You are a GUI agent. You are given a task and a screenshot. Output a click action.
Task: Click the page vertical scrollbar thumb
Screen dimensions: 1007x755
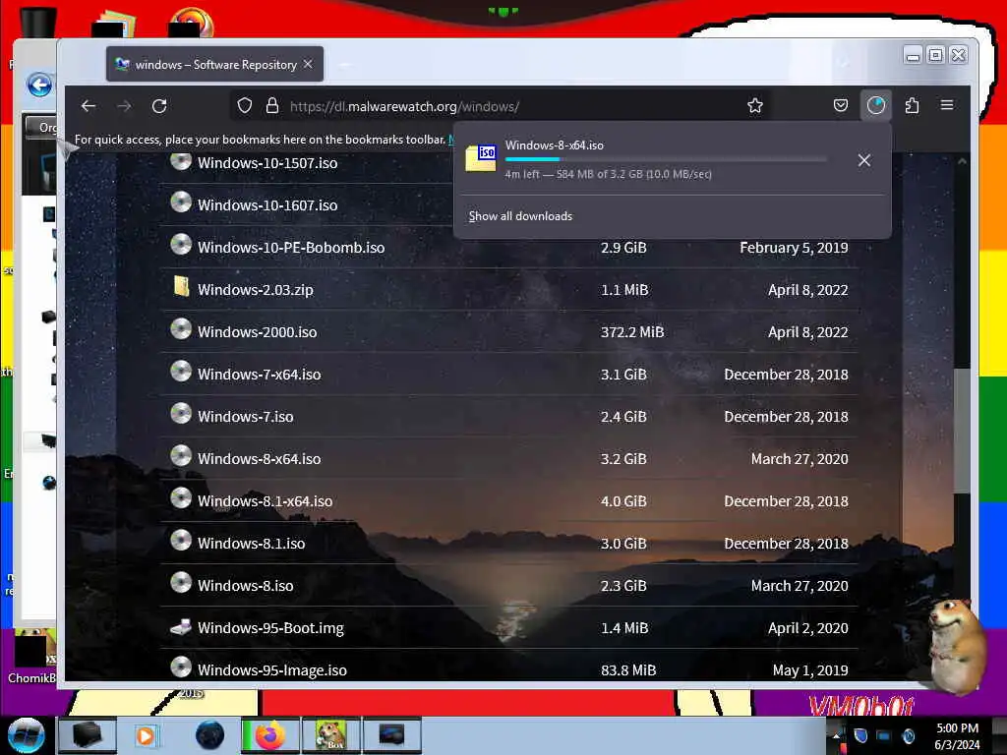click(x=962, y=431)
